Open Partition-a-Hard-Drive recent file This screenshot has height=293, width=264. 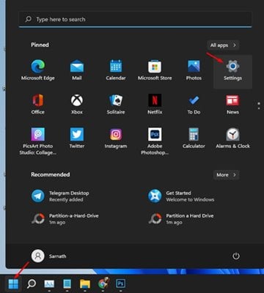point(65,219)
